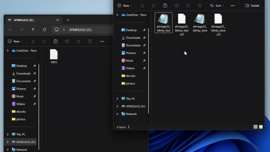The height and width of the screenshot is (152, 270).
Task: Click Rename icon in ATMEGA32 window
Action: (x=67, y=41)
